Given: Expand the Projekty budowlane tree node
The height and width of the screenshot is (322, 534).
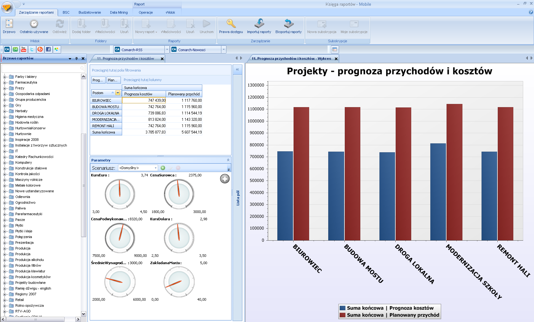Looking at the screenshot, I should tap(4, 283).
